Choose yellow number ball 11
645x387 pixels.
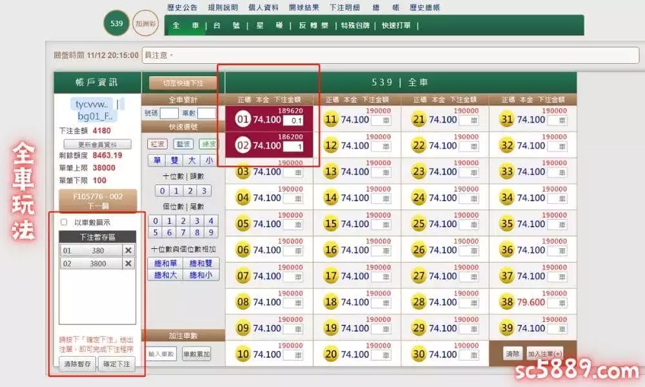[x=331, y=119]
